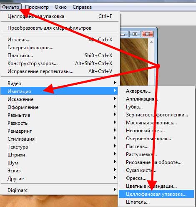The width and height of the screenshot is (196, 207).
Task: Open the Окно menu
Action: coord(60,7)
